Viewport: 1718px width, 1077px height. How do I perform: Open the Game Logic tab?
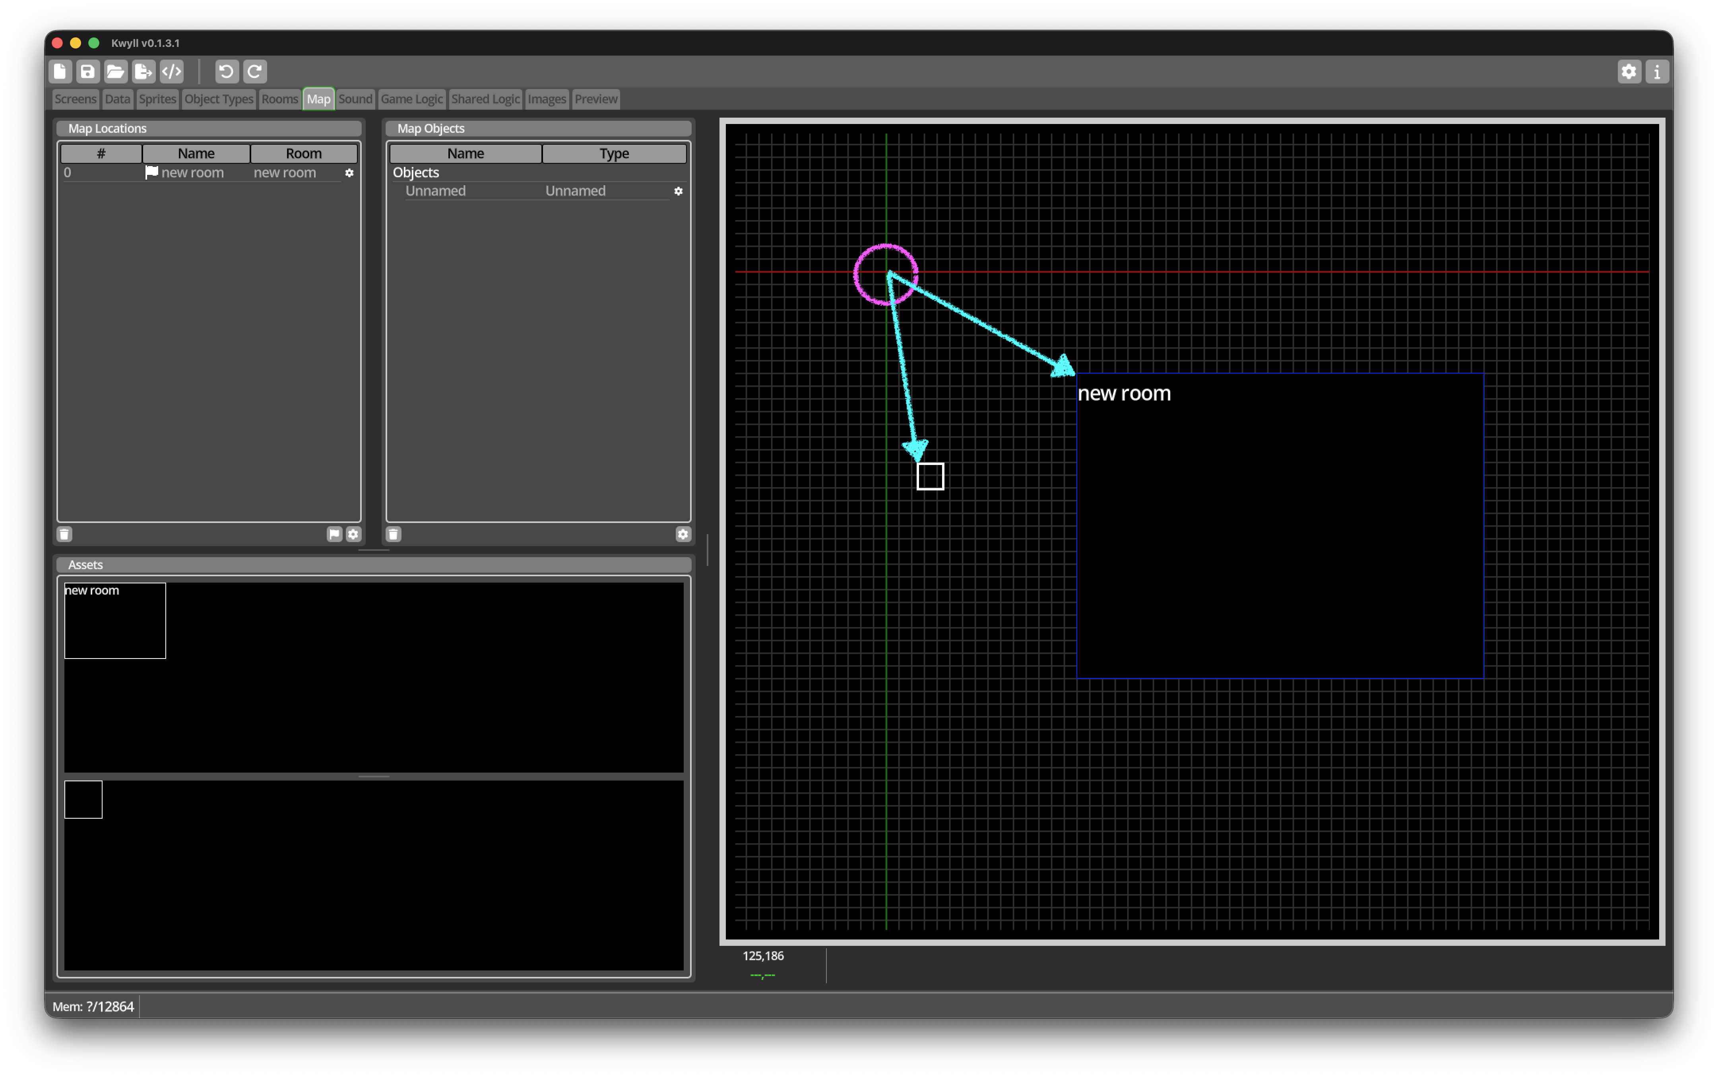[412, 99]
